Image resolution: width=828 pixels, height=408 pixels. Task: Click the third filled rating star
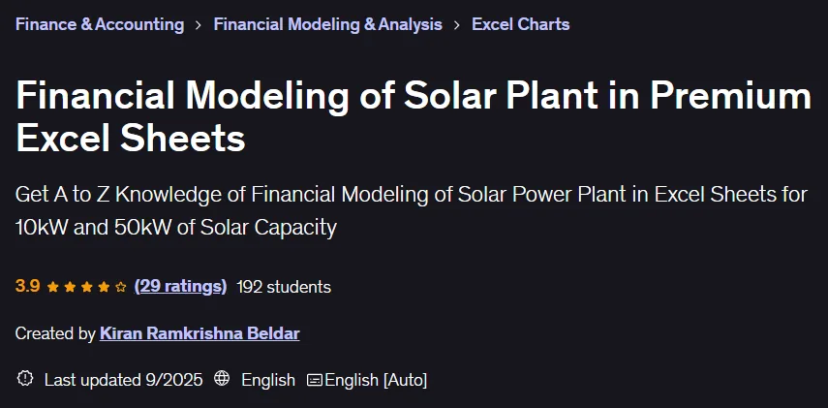(86, 287)
